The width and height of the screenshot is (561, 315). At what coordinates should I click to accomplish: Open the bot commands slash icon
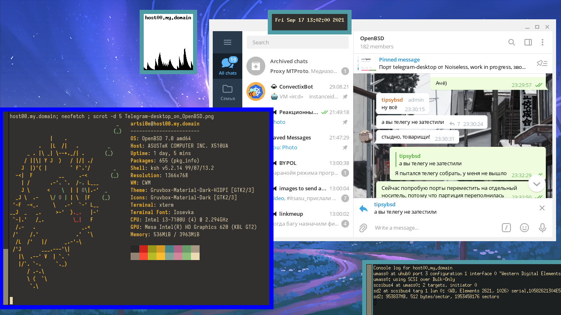point(506,228)
